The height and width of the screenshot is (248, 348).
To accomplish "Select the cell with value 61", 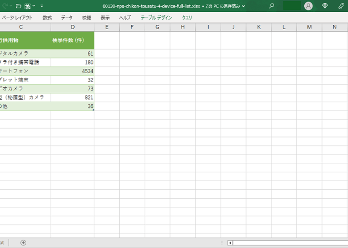I will coord(73,53).
